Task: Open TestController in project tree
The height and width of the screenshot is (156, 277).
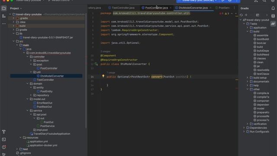Action: pyautogui.click(x=44, y=80)
